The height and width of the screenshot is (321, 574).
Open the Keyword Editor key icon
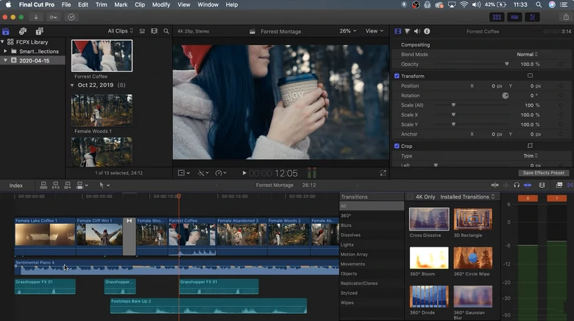54,17
